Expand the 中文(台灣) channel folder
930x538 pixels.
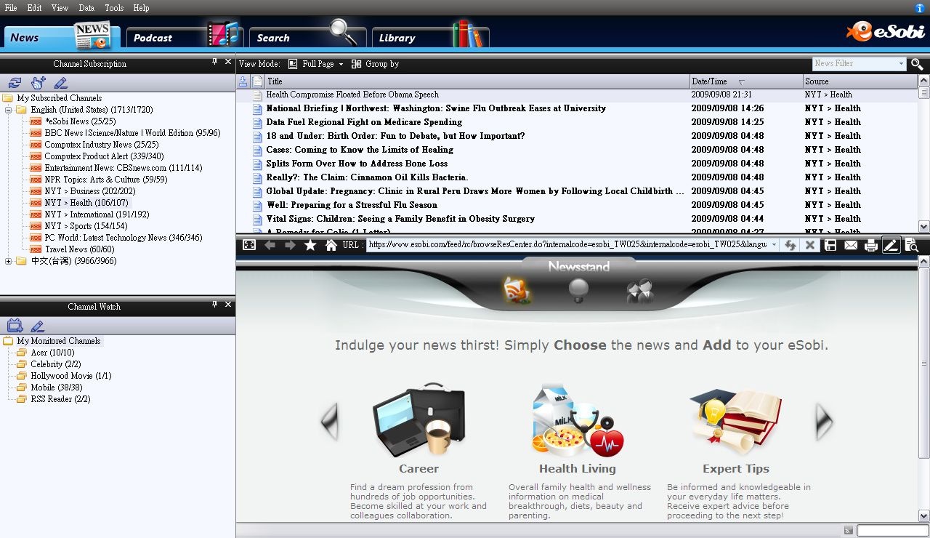tap(9, 261)
